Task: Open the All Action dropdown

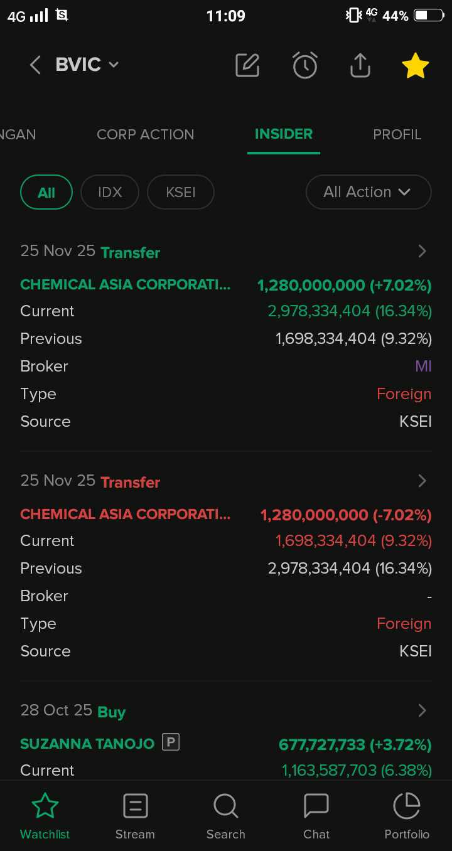Action: point(368,192)
